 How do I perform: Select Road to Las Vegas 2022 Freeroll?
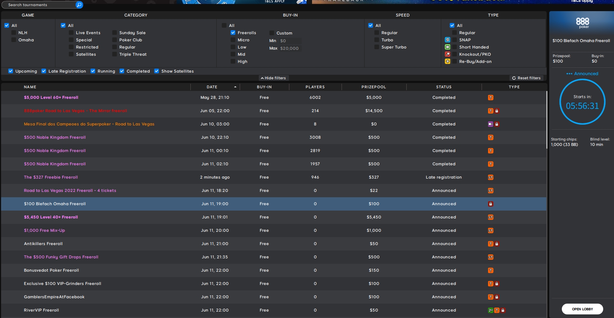coord(70,190)
